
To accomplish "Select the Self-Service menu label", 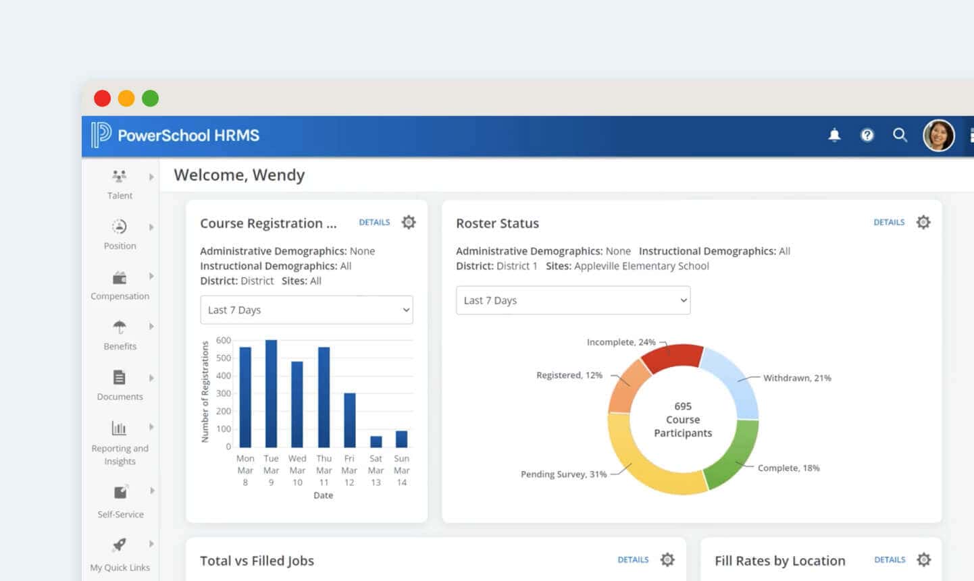I will coord(120,514).
